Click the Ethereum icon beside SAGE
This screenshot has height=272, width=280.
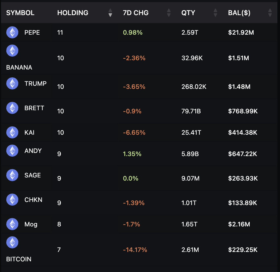tap(12, 175)
